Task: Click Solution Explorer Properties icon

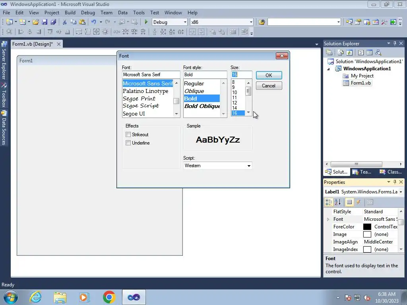Action: (329, 52)
